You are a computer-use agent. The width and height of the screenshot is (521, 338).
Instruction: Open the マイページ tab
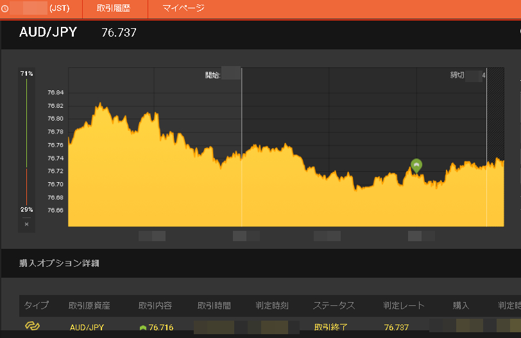[183, 8]
